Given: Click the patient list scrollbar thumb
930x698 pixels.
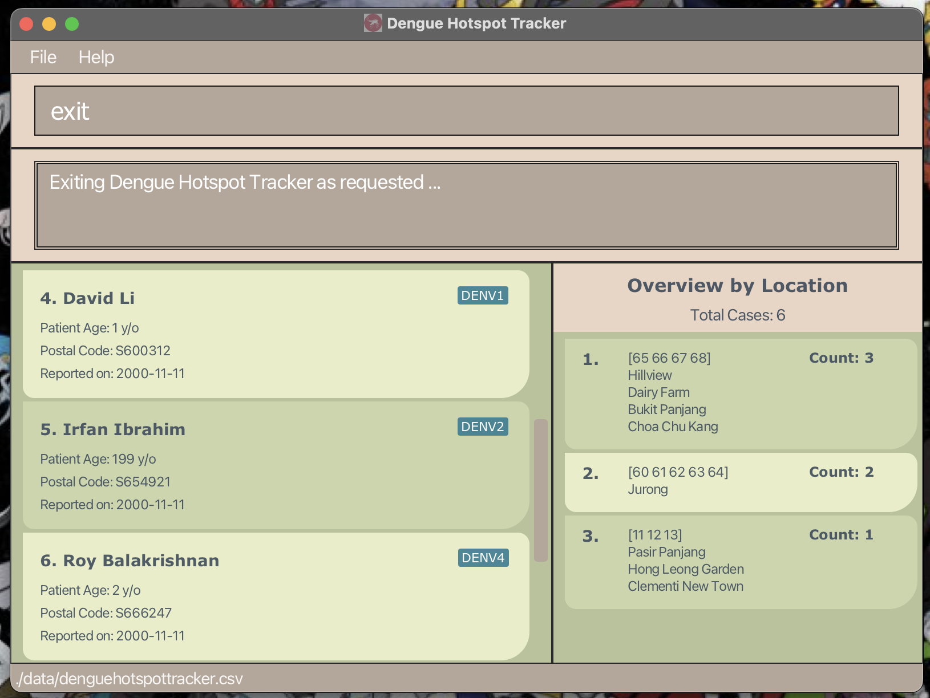Looking at the screenshot, I should (x=541, y=490).
